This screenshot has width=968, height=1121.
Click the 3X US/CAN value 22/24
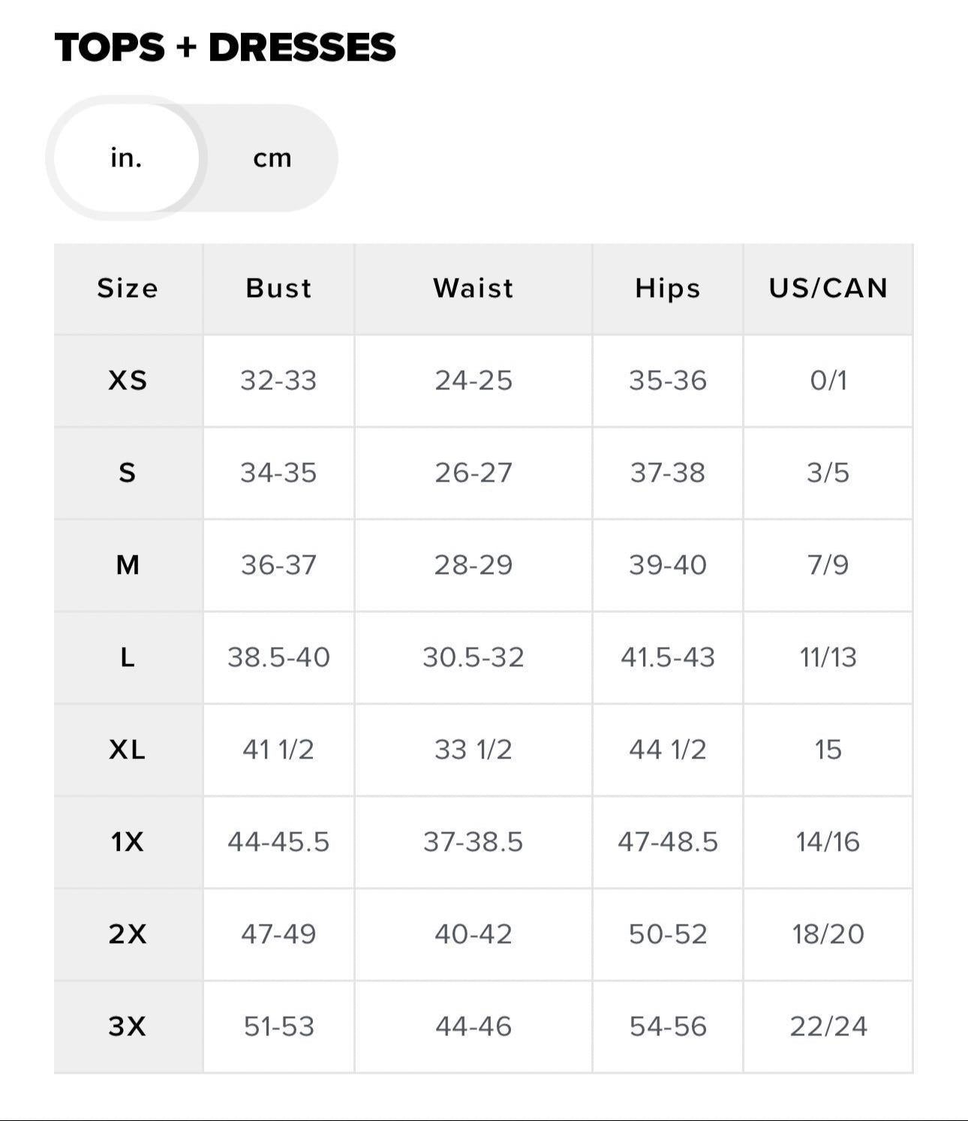[828, 1026]
